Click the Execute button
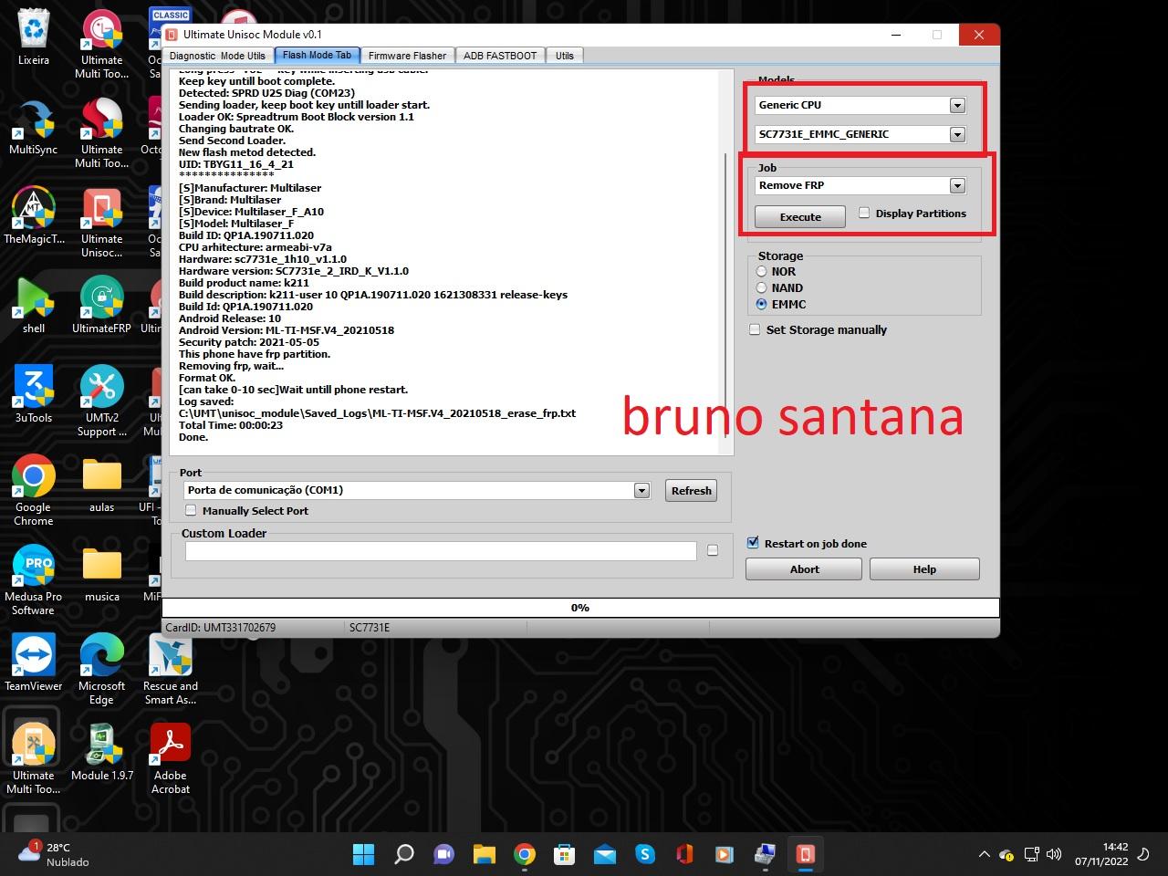Image resolution: width=1168 pixels, height=876 pixels. [800, 216]
